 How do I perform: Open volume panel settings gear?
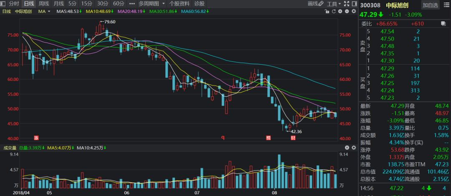pyautogui.click(x=354, y=148)
